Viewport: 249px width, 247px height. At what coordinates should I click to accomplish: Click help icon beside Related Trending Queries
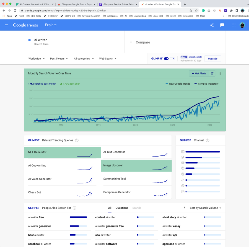coord(77,140)
